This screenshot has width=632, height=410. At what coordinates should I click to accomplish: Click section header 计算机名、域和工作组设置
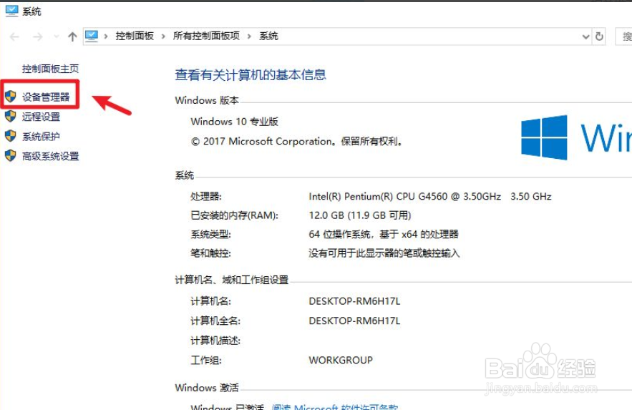tap(231, 280)
